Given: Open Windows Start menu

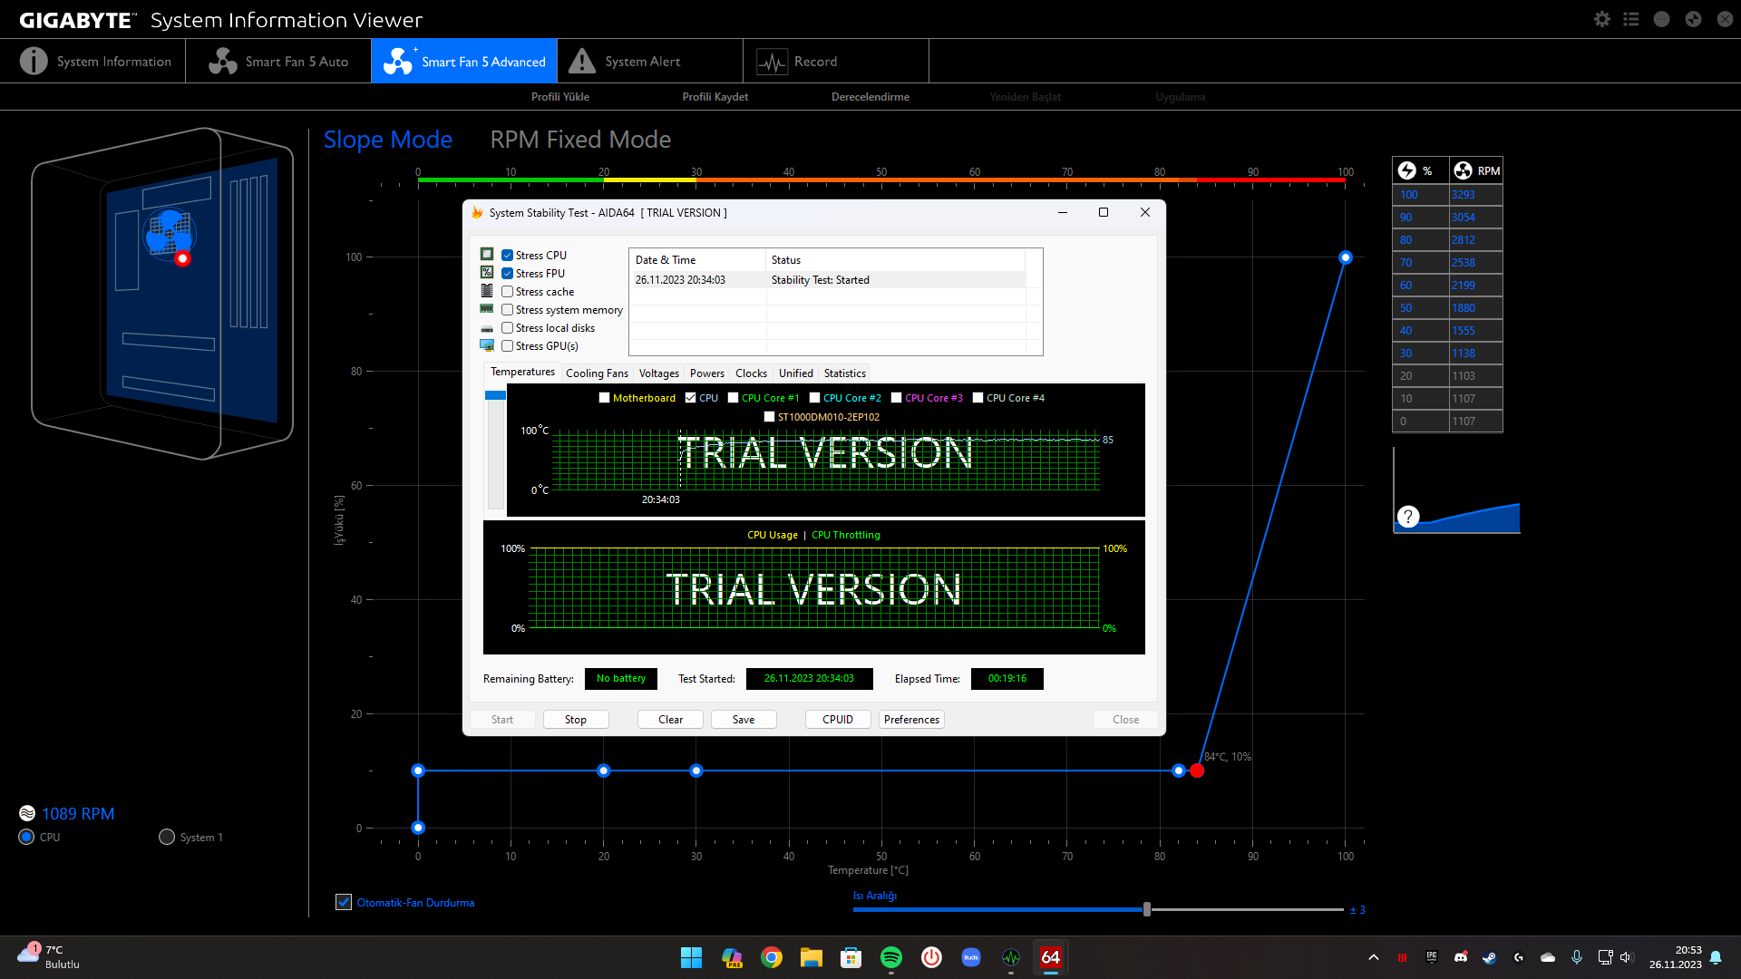Looking at the screenshot, I should click(691, 957).
